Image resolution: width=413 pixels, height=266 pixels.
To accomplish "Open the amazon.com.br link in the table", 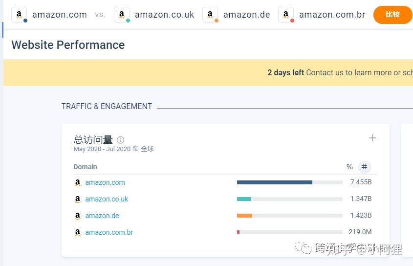I will point(109,232).
